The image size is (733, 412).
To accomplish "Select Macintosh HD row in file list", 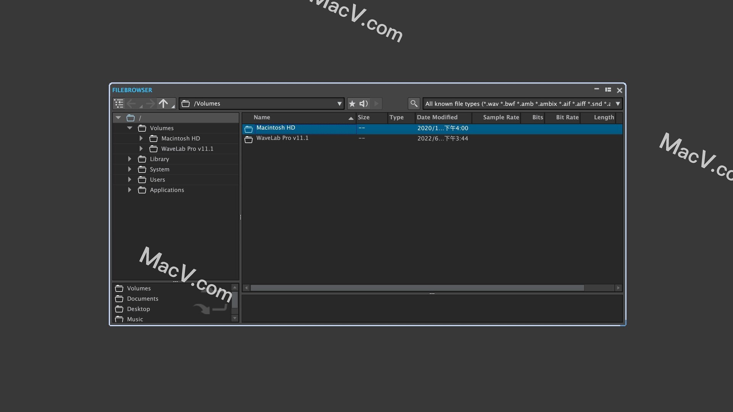I will (432, 129).
